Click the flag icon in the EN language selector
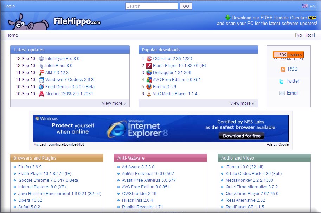Screen dimensions: 321x213 305,6
